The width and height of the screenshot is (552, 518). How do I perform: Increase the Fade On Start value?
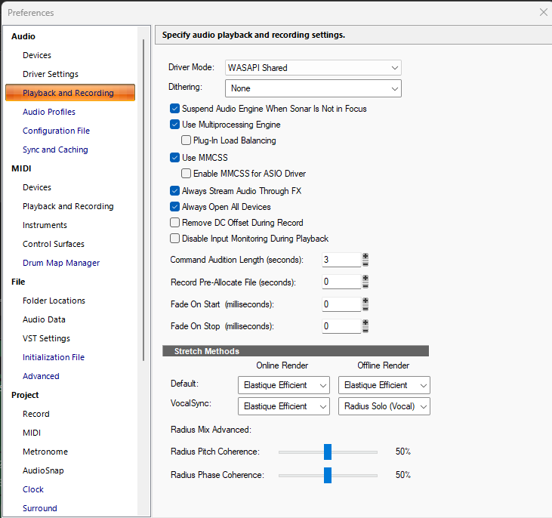pos(365,301)
